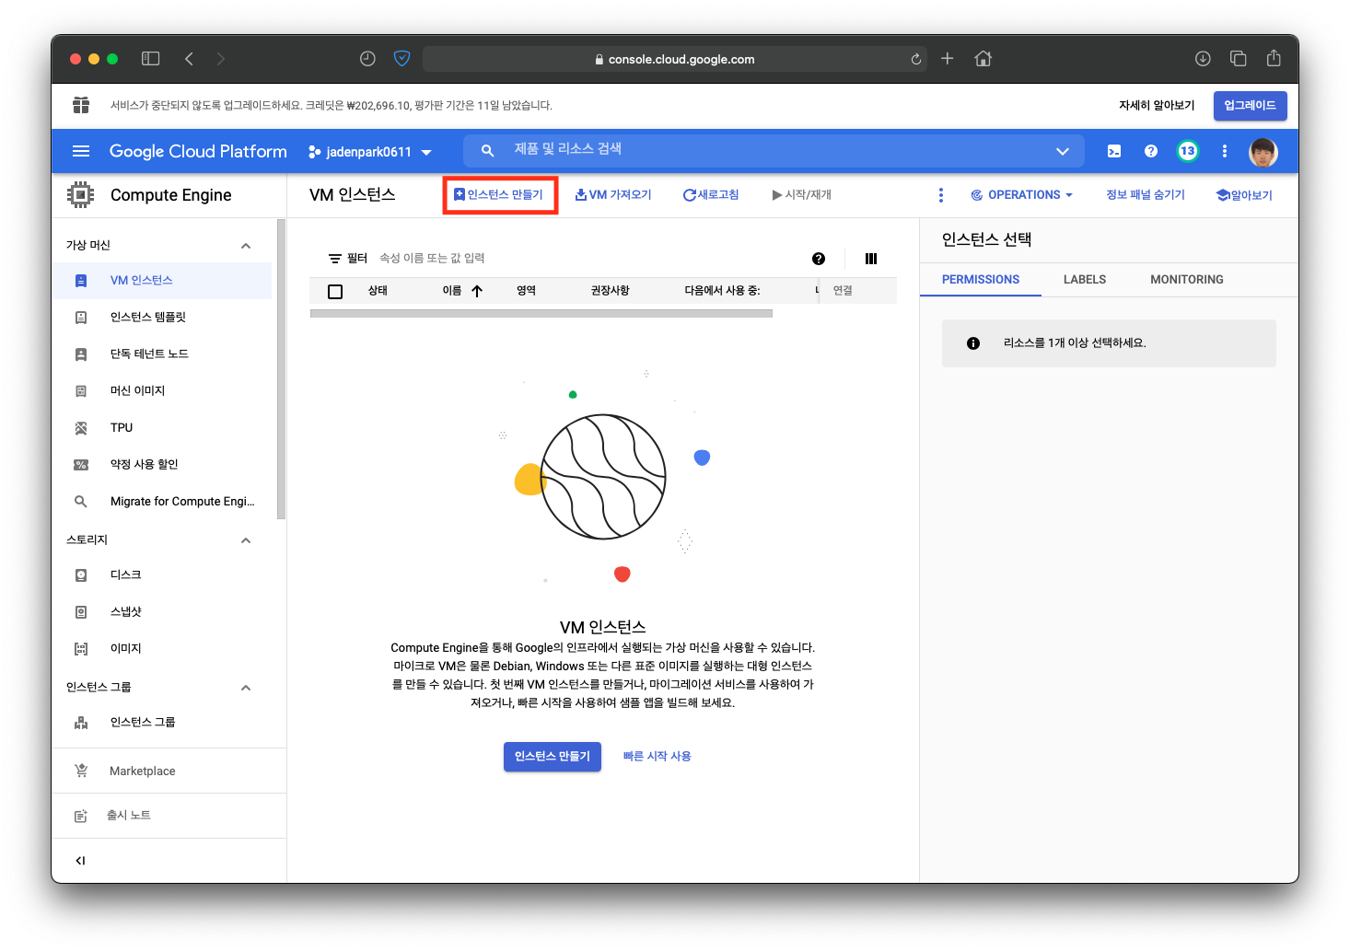
Task: Click the Safari privacy shield icon
Action: 402,59
